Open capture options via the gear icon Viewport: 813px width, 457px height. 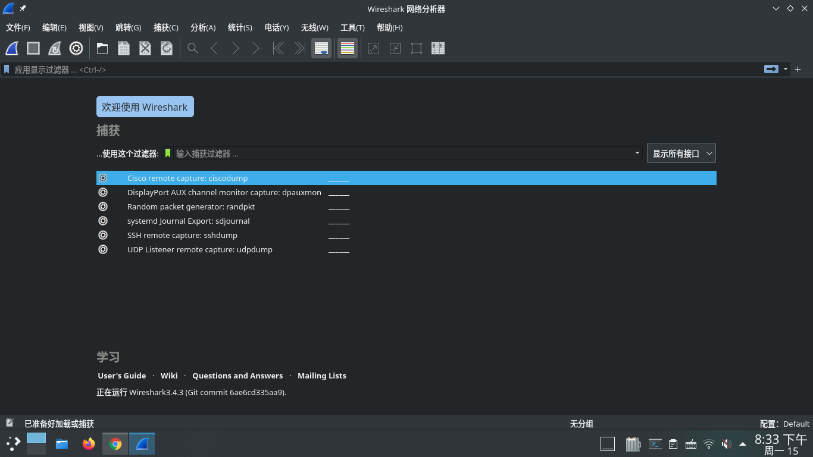coord(76,48)
